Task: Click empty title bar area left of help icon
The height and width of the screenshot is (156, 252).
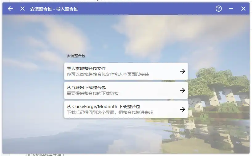Action: [x=145, y=9]
